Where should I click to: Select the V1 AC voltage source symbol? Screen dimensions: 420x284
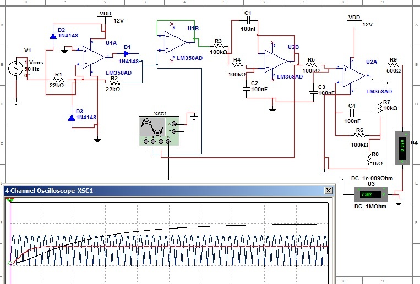(16, 69)
